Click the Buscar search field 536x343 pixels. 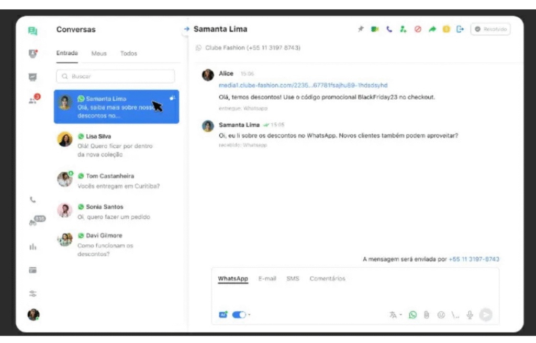(116, 76)
